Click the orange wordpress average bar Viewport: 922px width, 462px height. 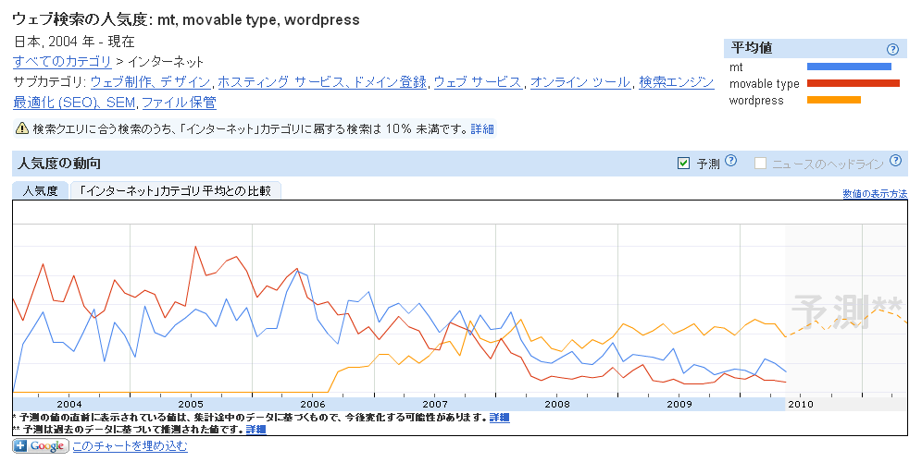coord(834,100)
